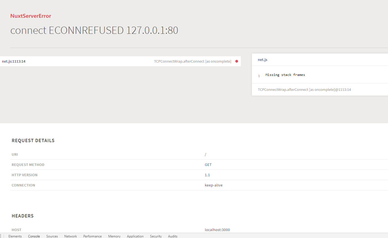Click the 'Missing stack frames' code line
This screenshot has height=238, width=388.
285,75
